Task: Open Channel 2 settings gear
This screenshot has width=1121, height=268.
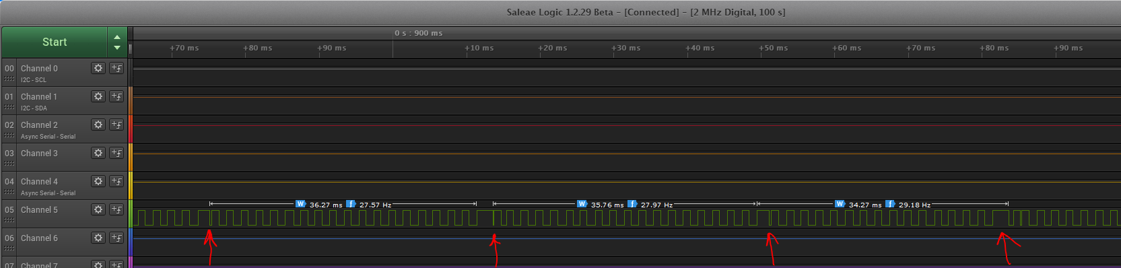Action: 98,125
